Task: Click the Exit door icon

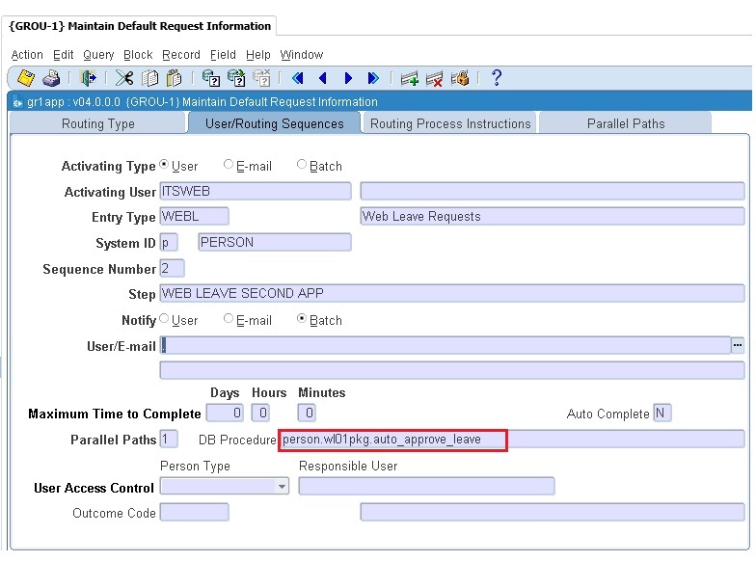Action: pyautogui.click(x=89, y=78)
